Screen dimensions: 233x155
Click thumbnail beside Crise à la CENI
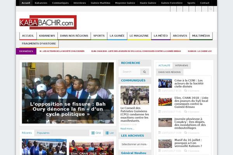point(165,83)
